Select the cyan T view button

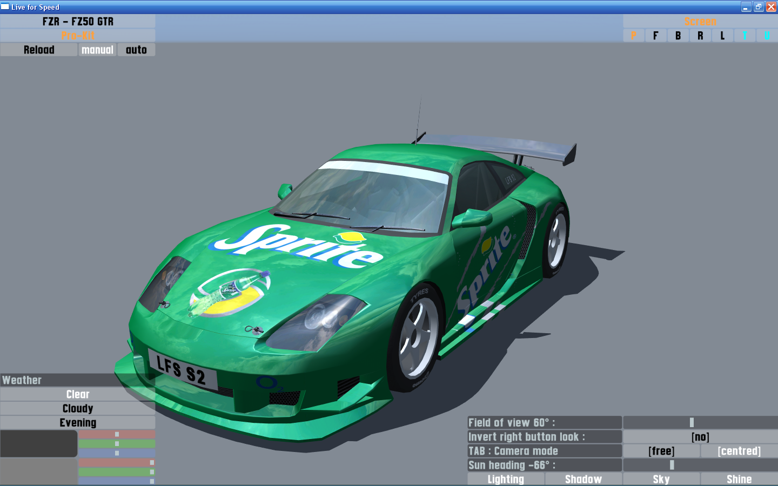click(745, 36)
